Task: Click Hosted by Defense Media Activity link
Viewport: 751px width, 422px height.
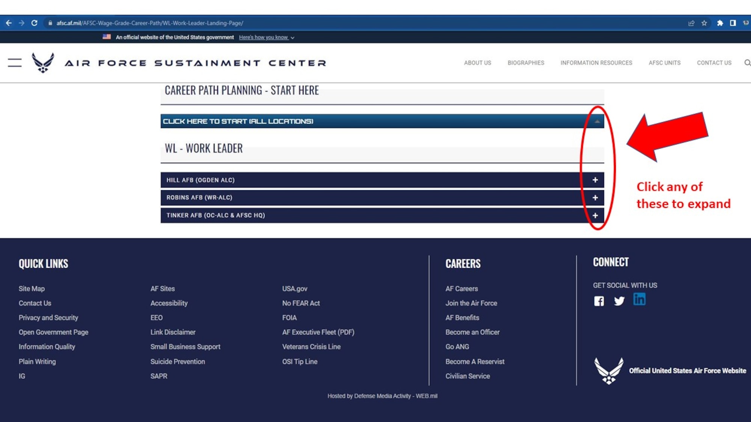Action: pos(382,396)
